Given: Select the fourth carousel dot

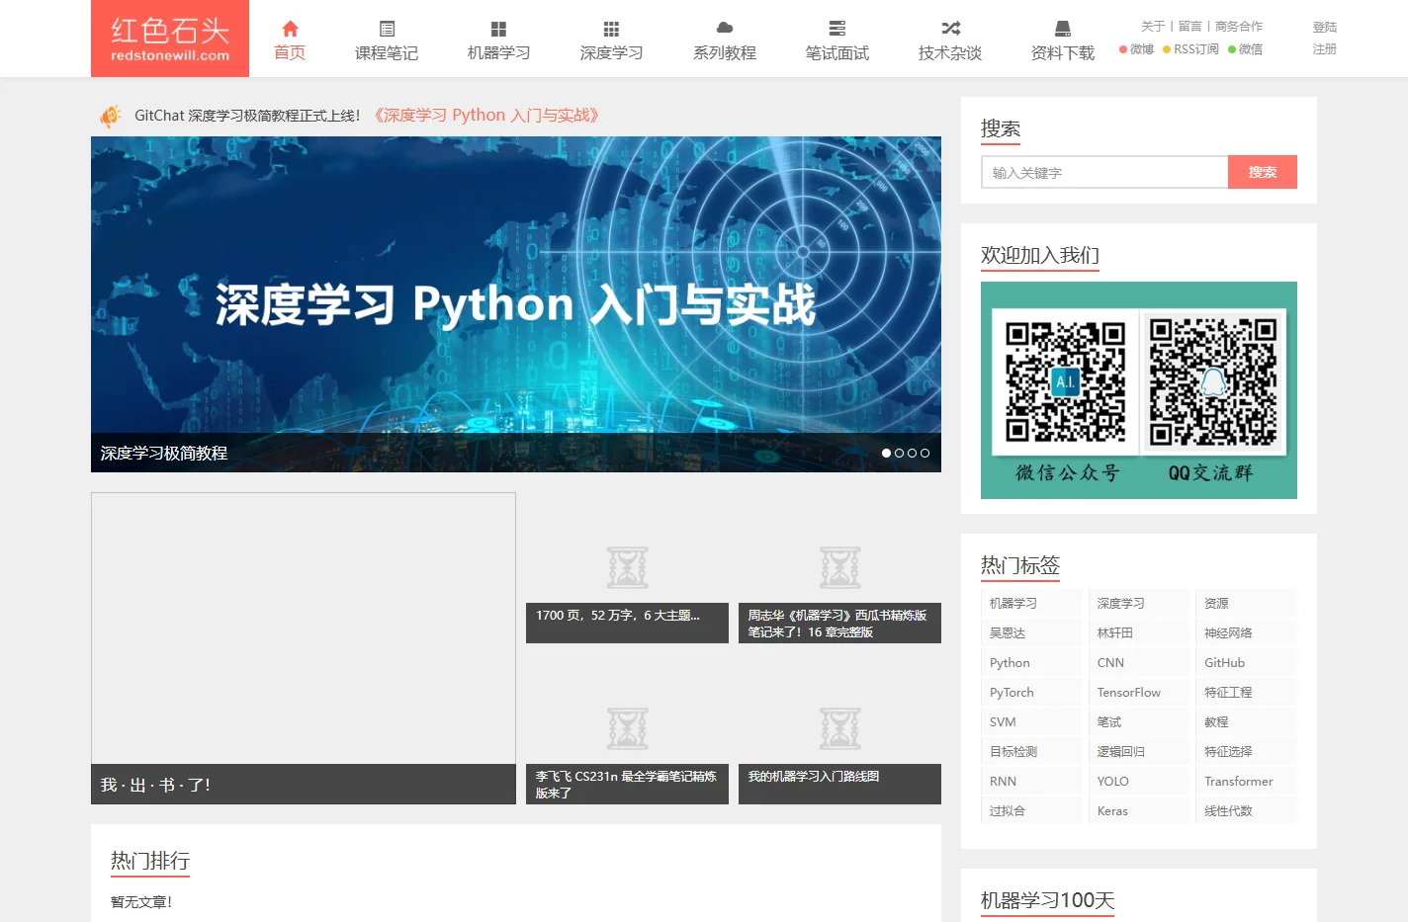Looking at the screenshot, I should coord(924,454).
